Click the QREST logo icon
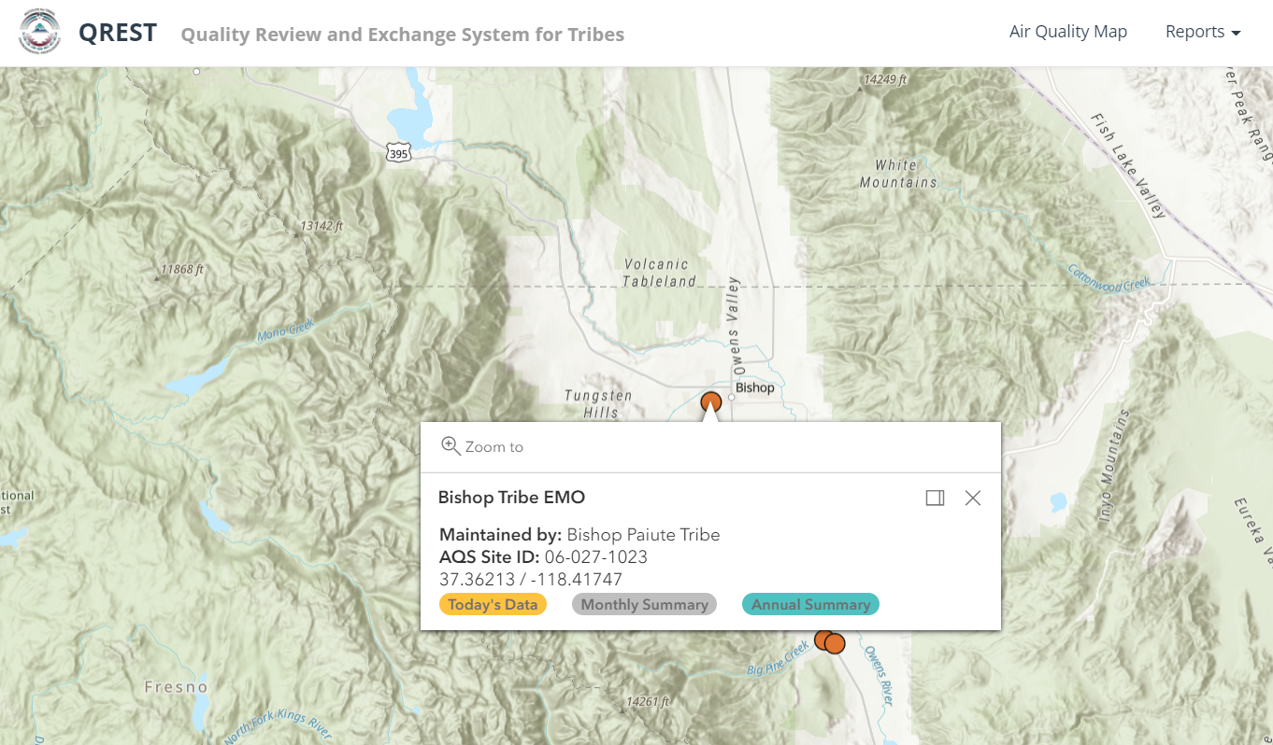This screenshot has width=1273, height=745. pyautogui.click(x=39, y=32)
